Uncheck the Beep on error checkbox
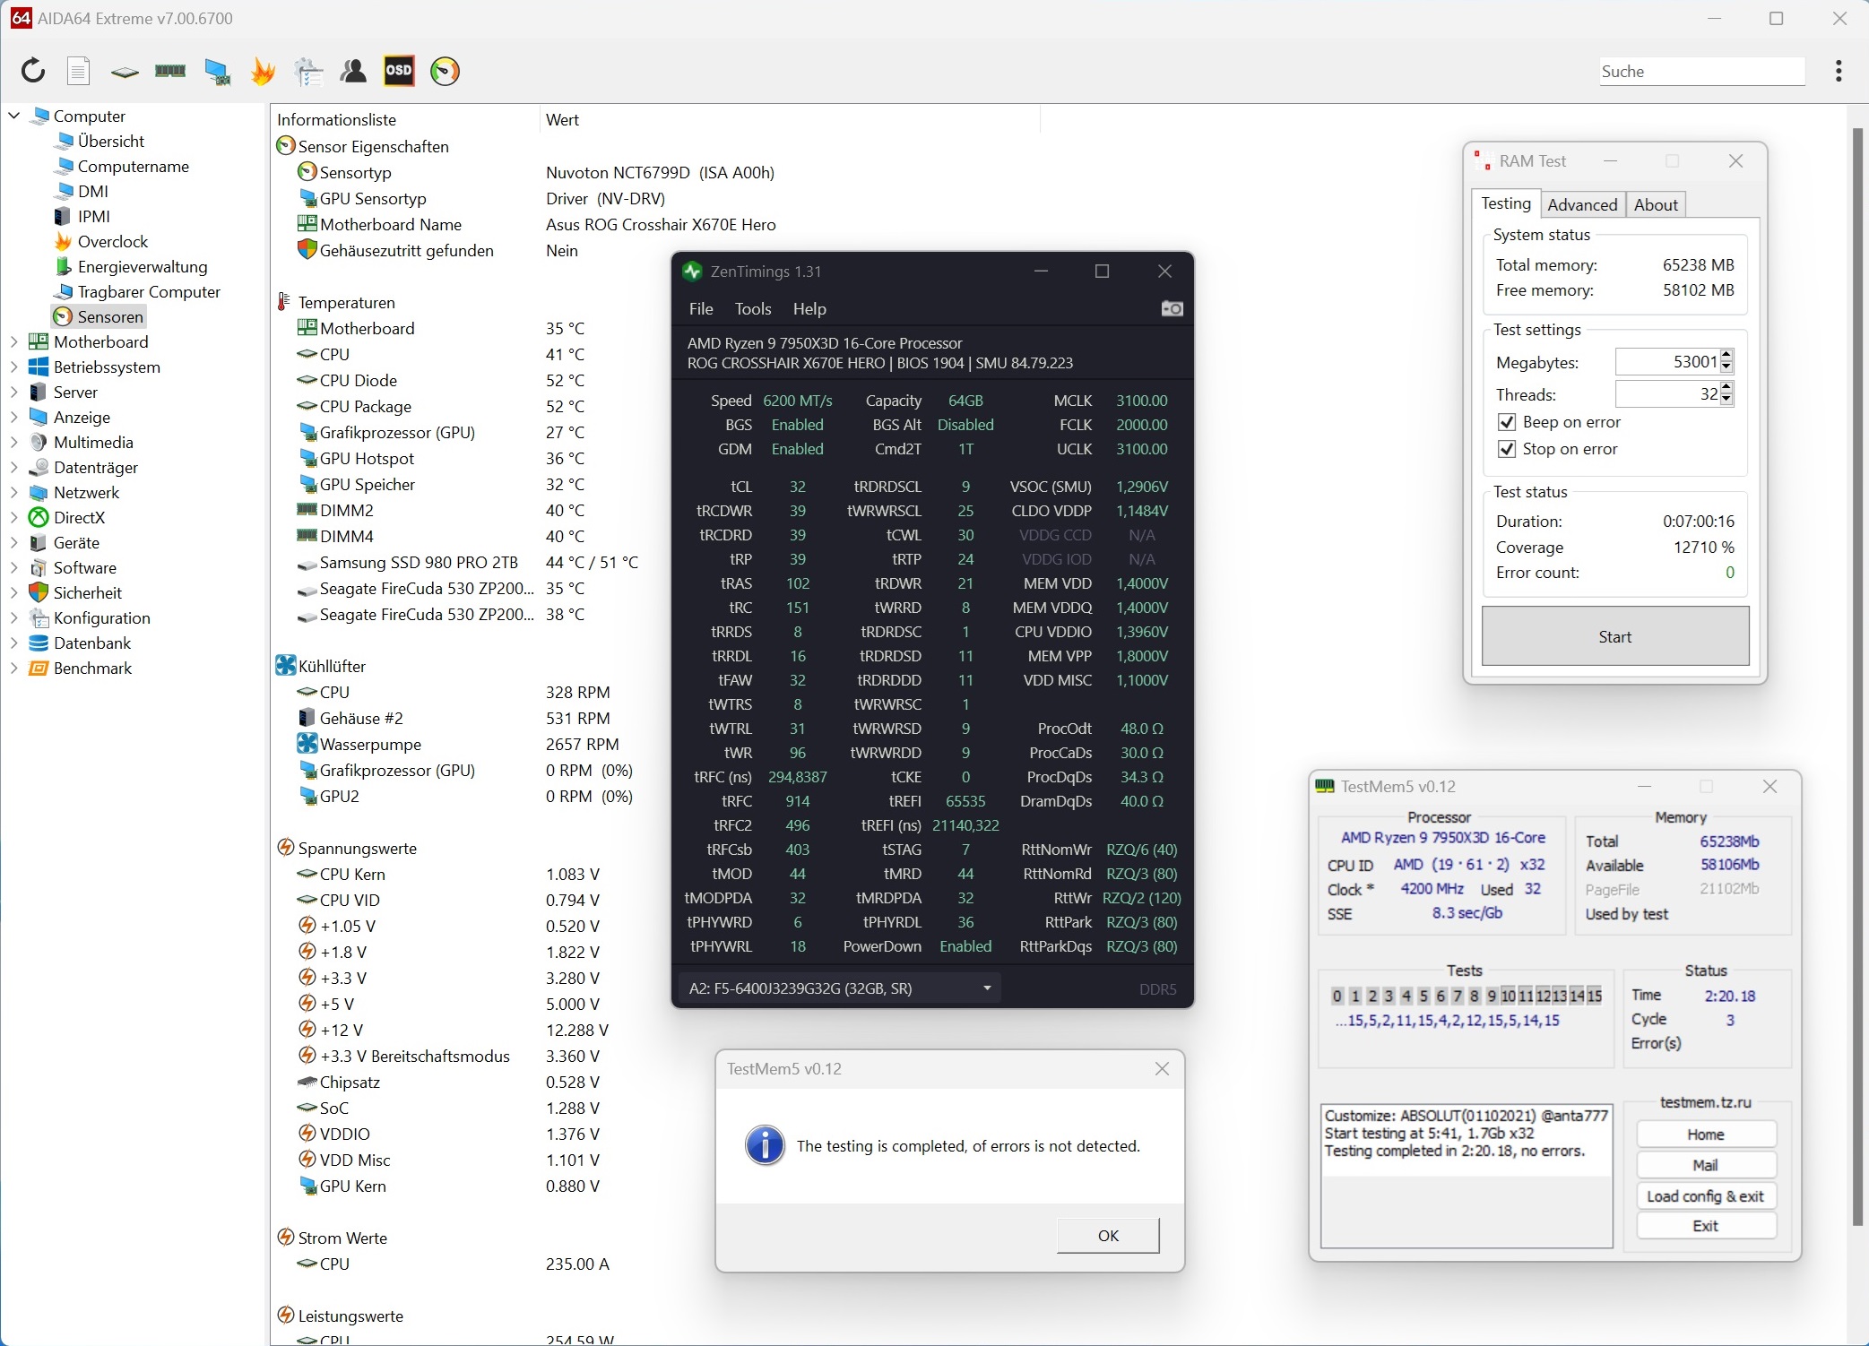Image resolution: width=1869 pixels, height=1346 pixels. (x=1507, y=422)
